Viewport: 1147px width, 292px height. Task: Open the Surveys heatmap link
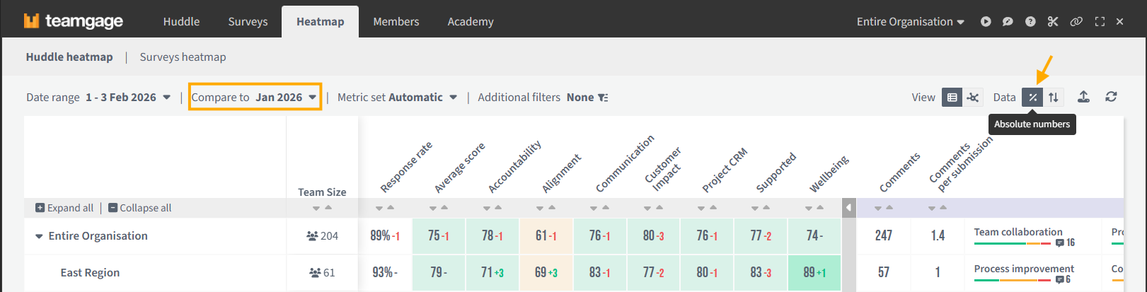(183, 57)
